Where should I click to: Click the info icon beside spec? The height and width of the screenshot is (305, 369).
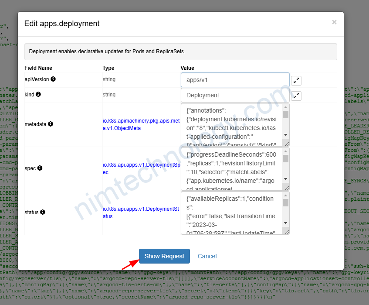(x=40, y=168)
